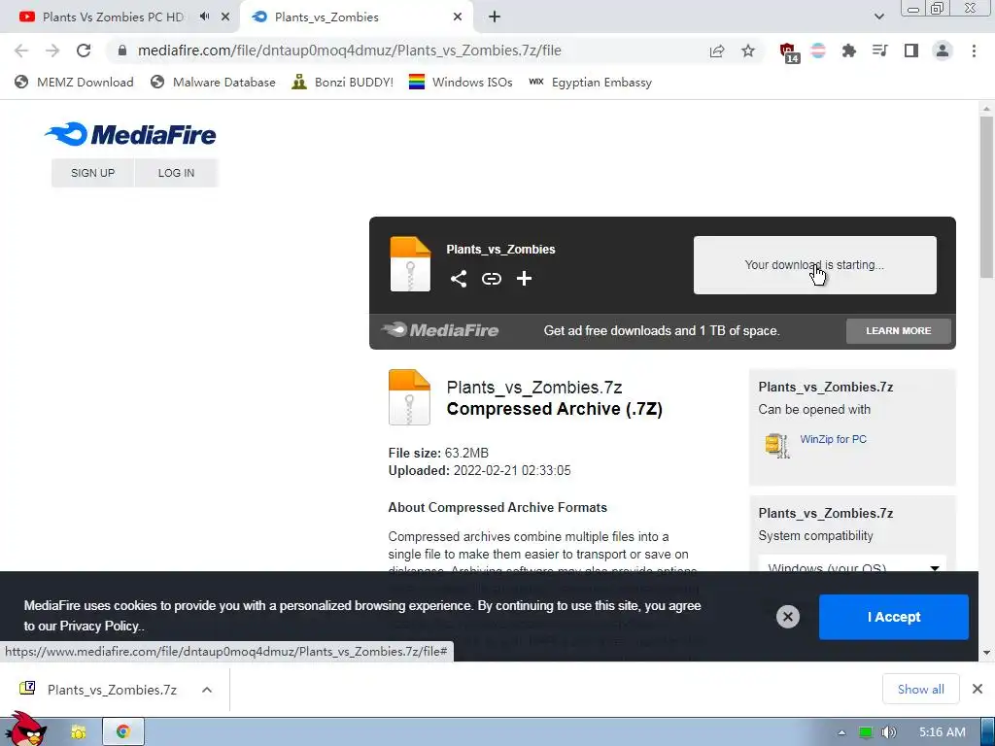Click LEARN MORE in the ad-free banner

point(899,330)
